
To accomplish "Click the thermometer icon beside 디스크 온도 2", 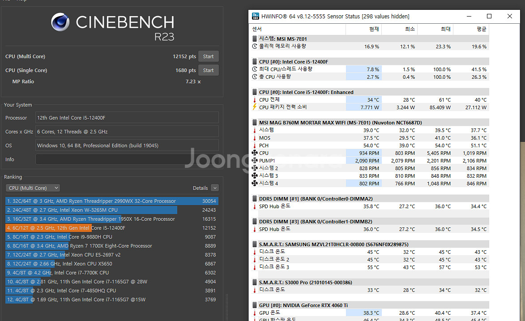I will [x=255, y=260].
